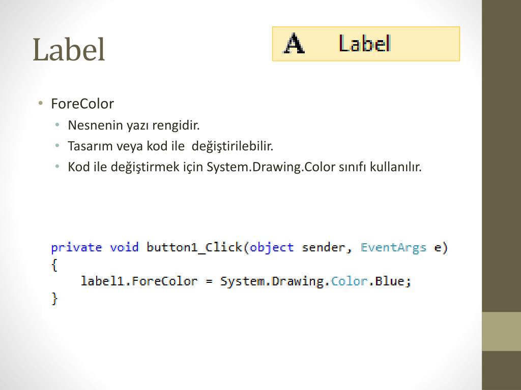Viewport: 521px width, 390px height.
Task: Click the line "Nesnenin yazı rengidir."
Action: [134, 125]
